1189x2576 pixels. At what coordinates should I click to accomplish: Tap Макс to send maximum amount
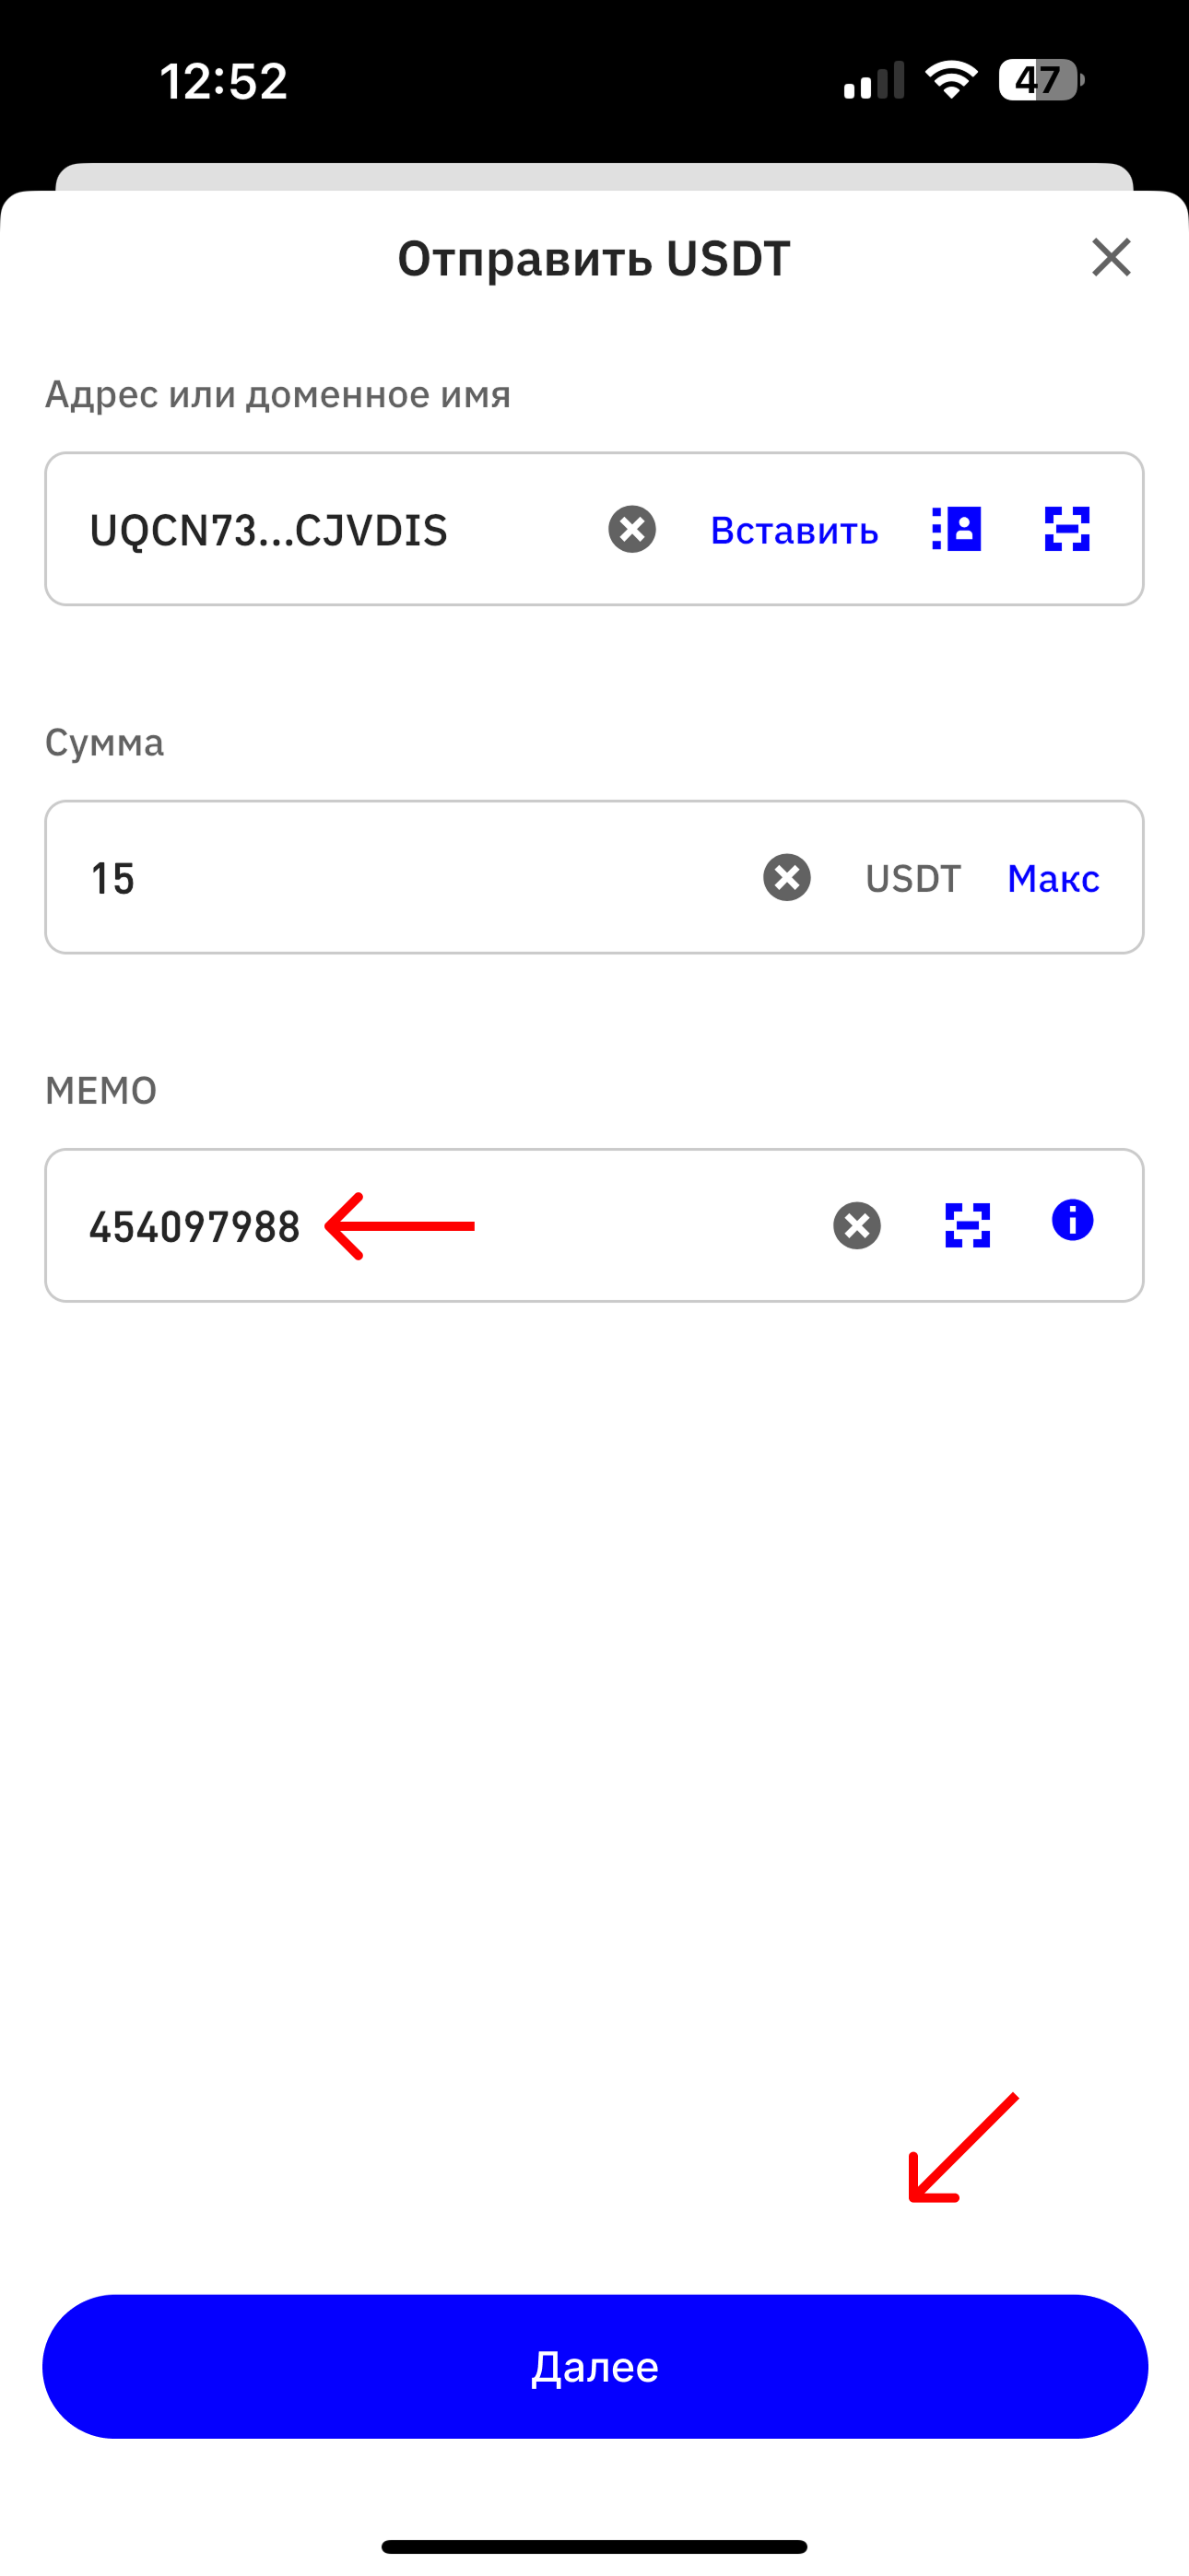[1053, 878]
